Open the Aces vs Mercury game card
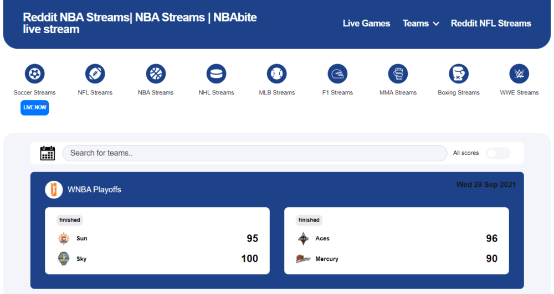 pos(396,240)
